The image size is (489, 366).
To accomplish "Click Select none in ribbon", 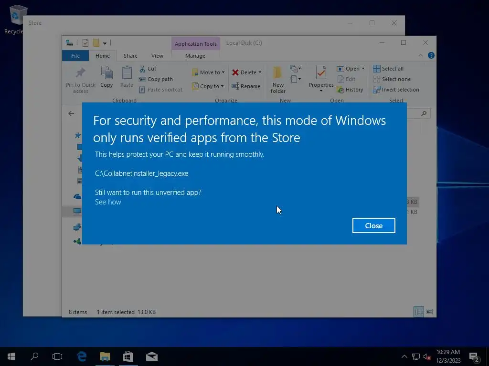I will [x=392, y=79].
